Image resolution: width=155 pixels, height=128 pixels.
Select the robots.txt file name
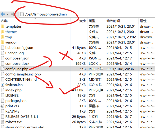pos(13,122)
